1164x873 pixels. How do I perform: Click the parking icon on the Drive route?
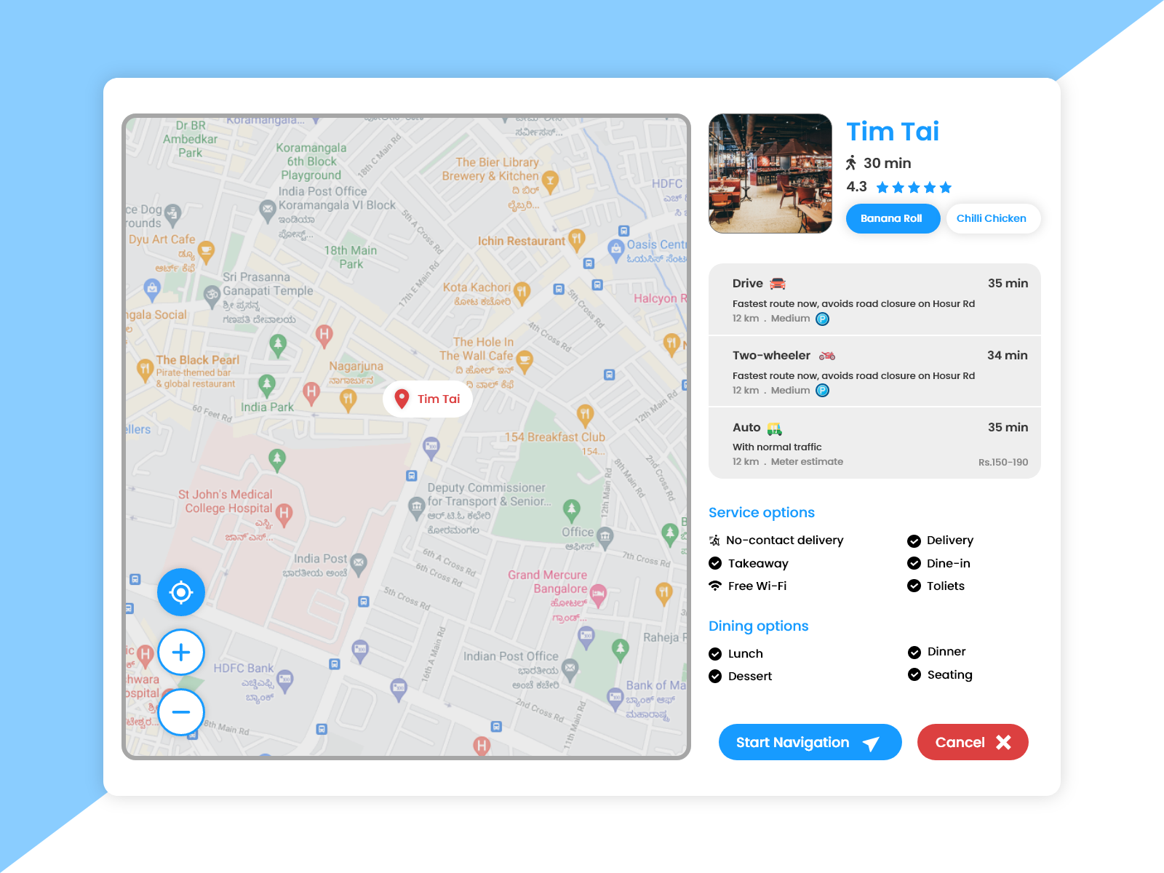click(x=822, y=318)
